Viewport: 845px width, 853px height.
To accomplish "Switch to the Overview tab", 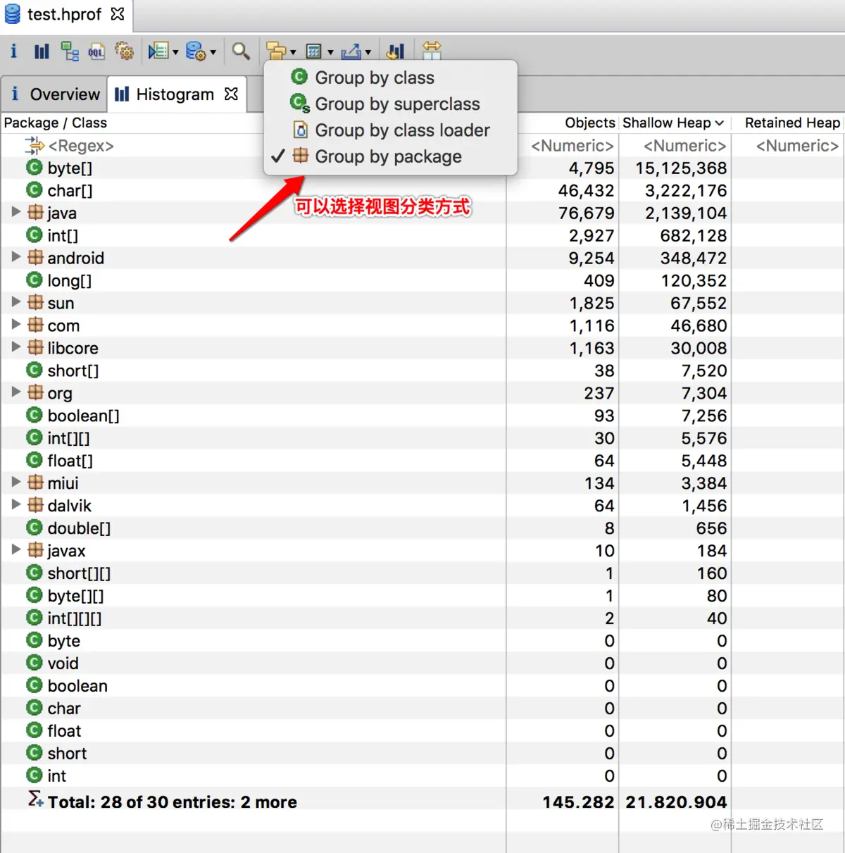I will pyautogui.click(x=63, y=94).
